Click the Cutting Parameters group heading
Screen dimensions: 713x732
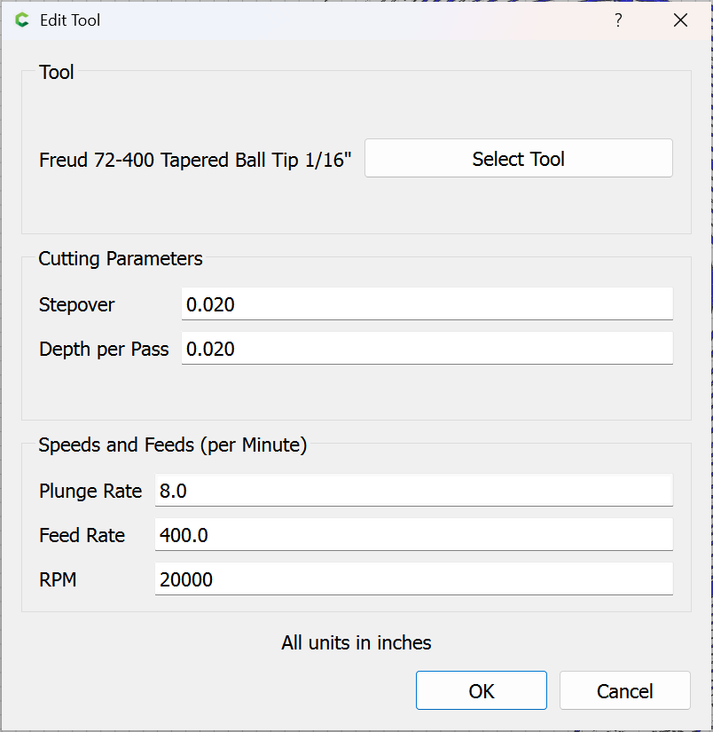121,259
